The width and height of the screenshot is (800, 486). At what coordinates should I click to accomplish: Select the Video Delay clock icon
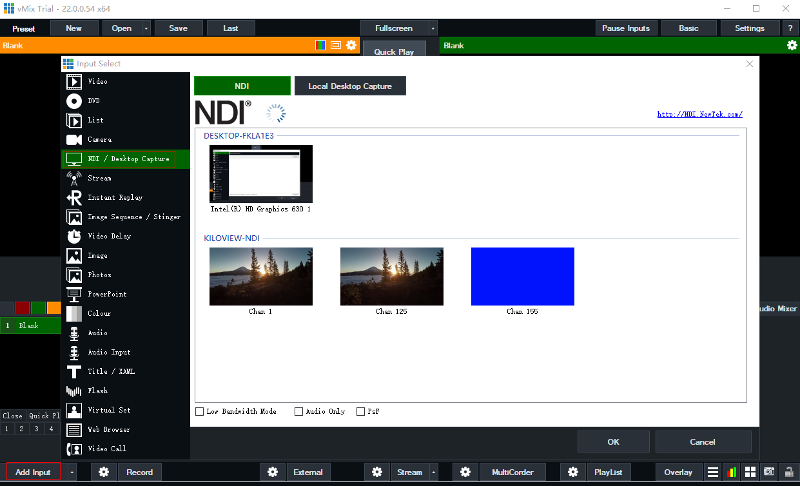coord(74,237)
